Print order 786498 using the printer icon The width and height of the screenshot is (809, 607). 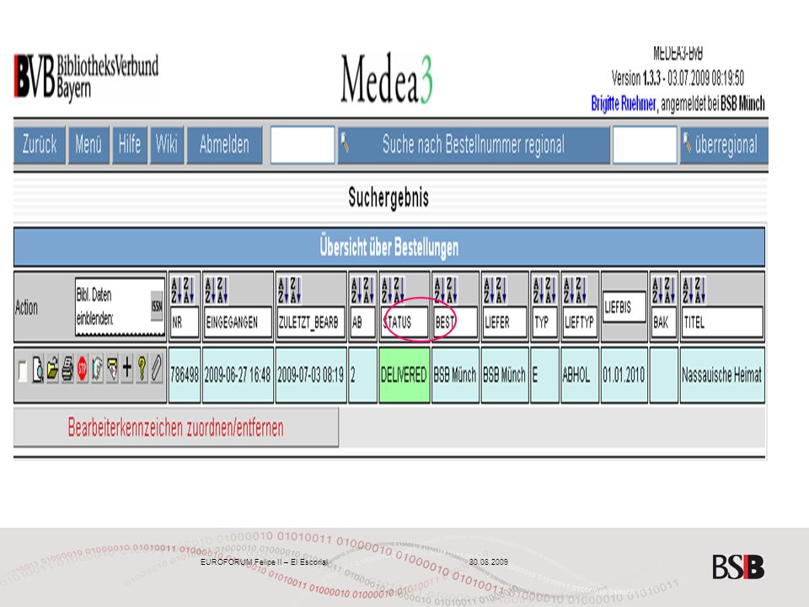(67, 369)
